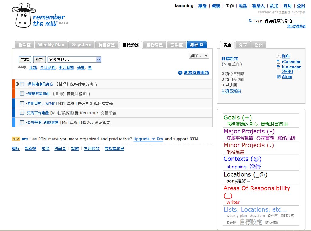311x231 pixels.
Task: Select the 目標設定 tab
Action: pos(131,45)
